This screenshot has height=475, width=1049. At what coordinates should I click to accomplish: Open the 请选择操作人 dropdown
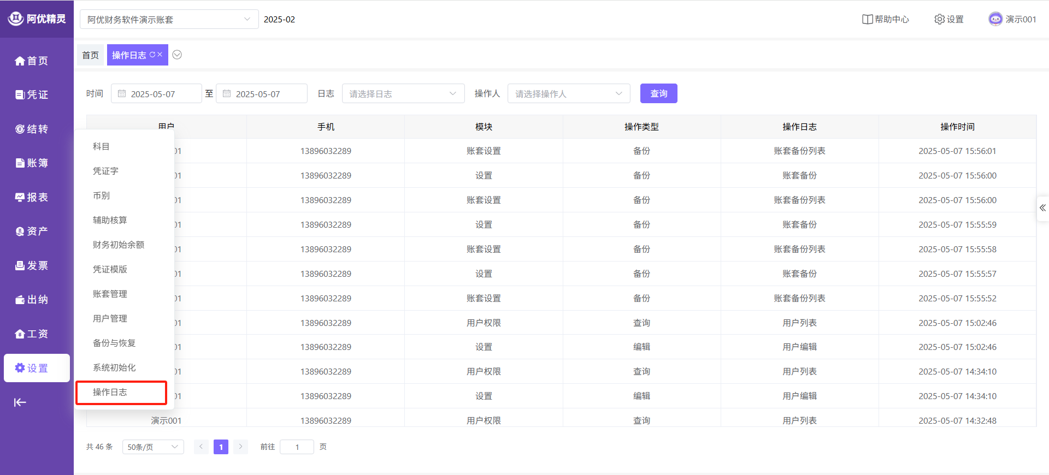coord(568,94)
